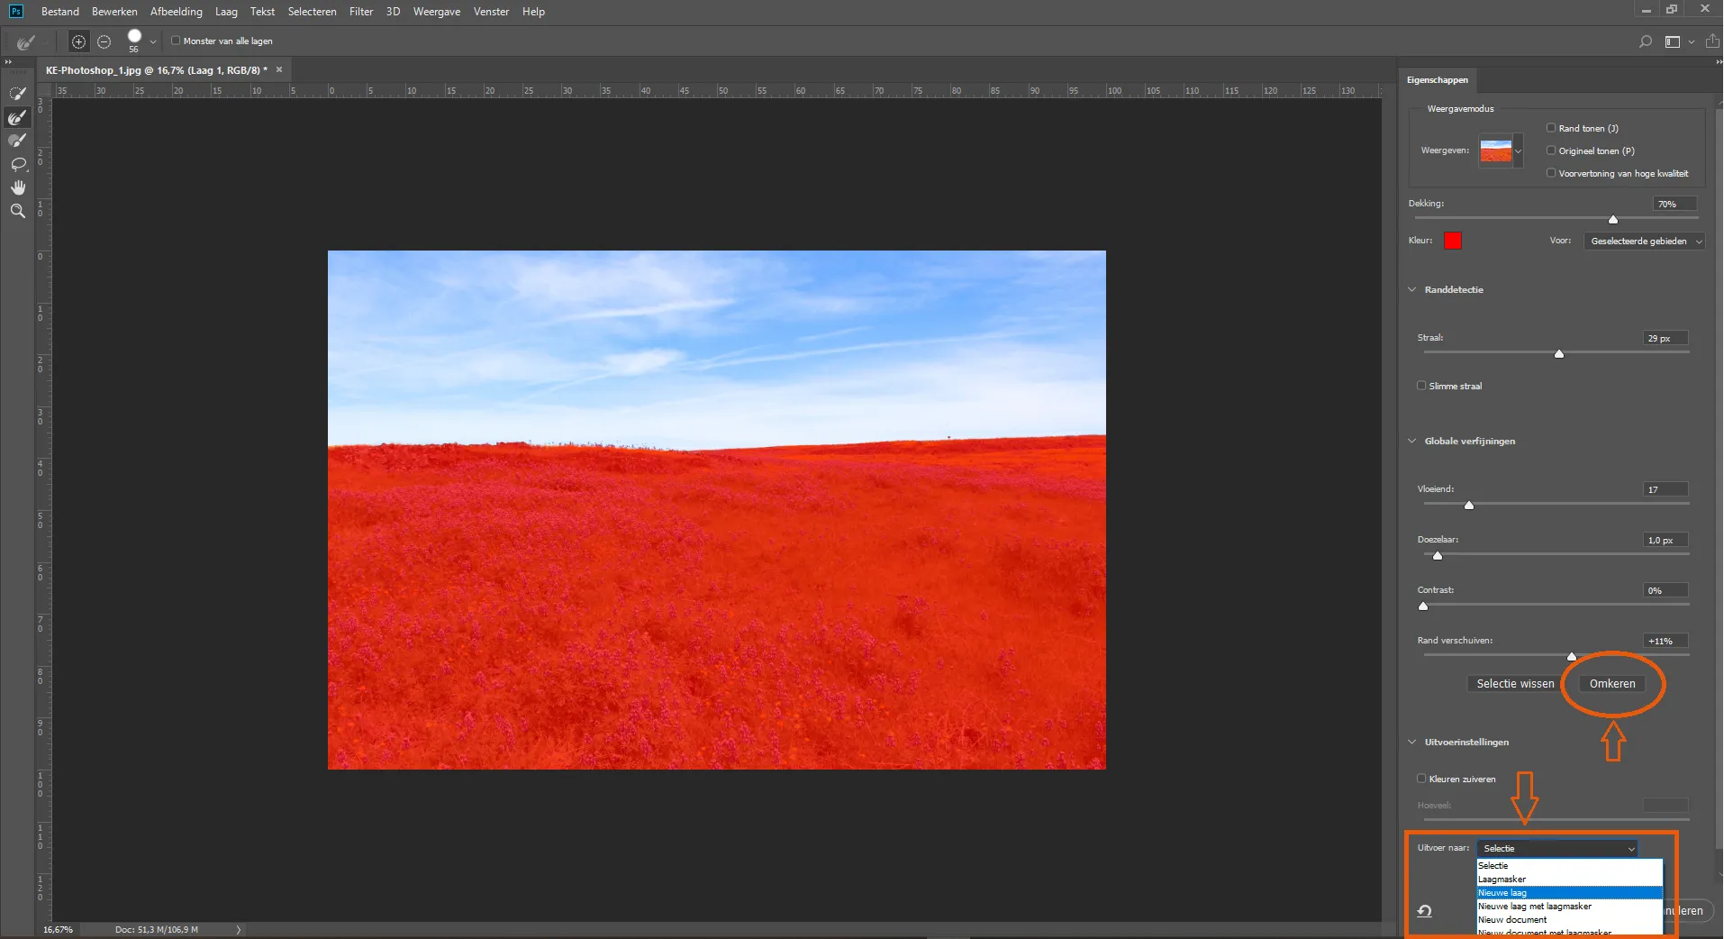Screen dimensions: 1724x939
Task: Enable Voorvertoning van hoge kwaliteit checkbox
Action: 1551,173
